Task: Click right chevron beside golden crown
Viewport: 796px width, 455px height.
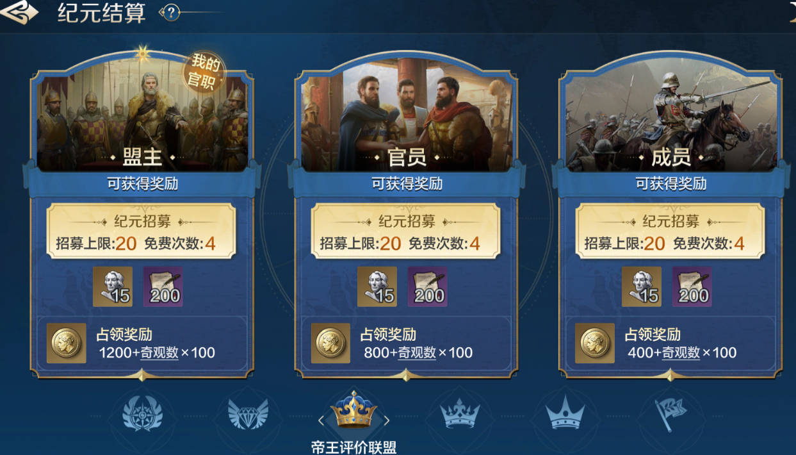Action: (386, 420)
